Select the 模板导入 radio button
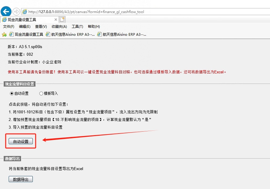Screen dimensions: 270x189 click(x=41, y=94)
